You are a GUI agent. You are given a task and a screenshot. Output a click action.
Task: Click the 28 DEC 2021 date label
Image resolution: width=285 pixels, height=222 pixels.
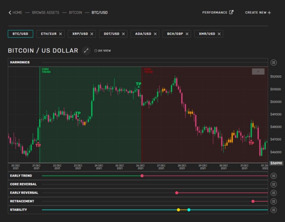tap(182, 167)
